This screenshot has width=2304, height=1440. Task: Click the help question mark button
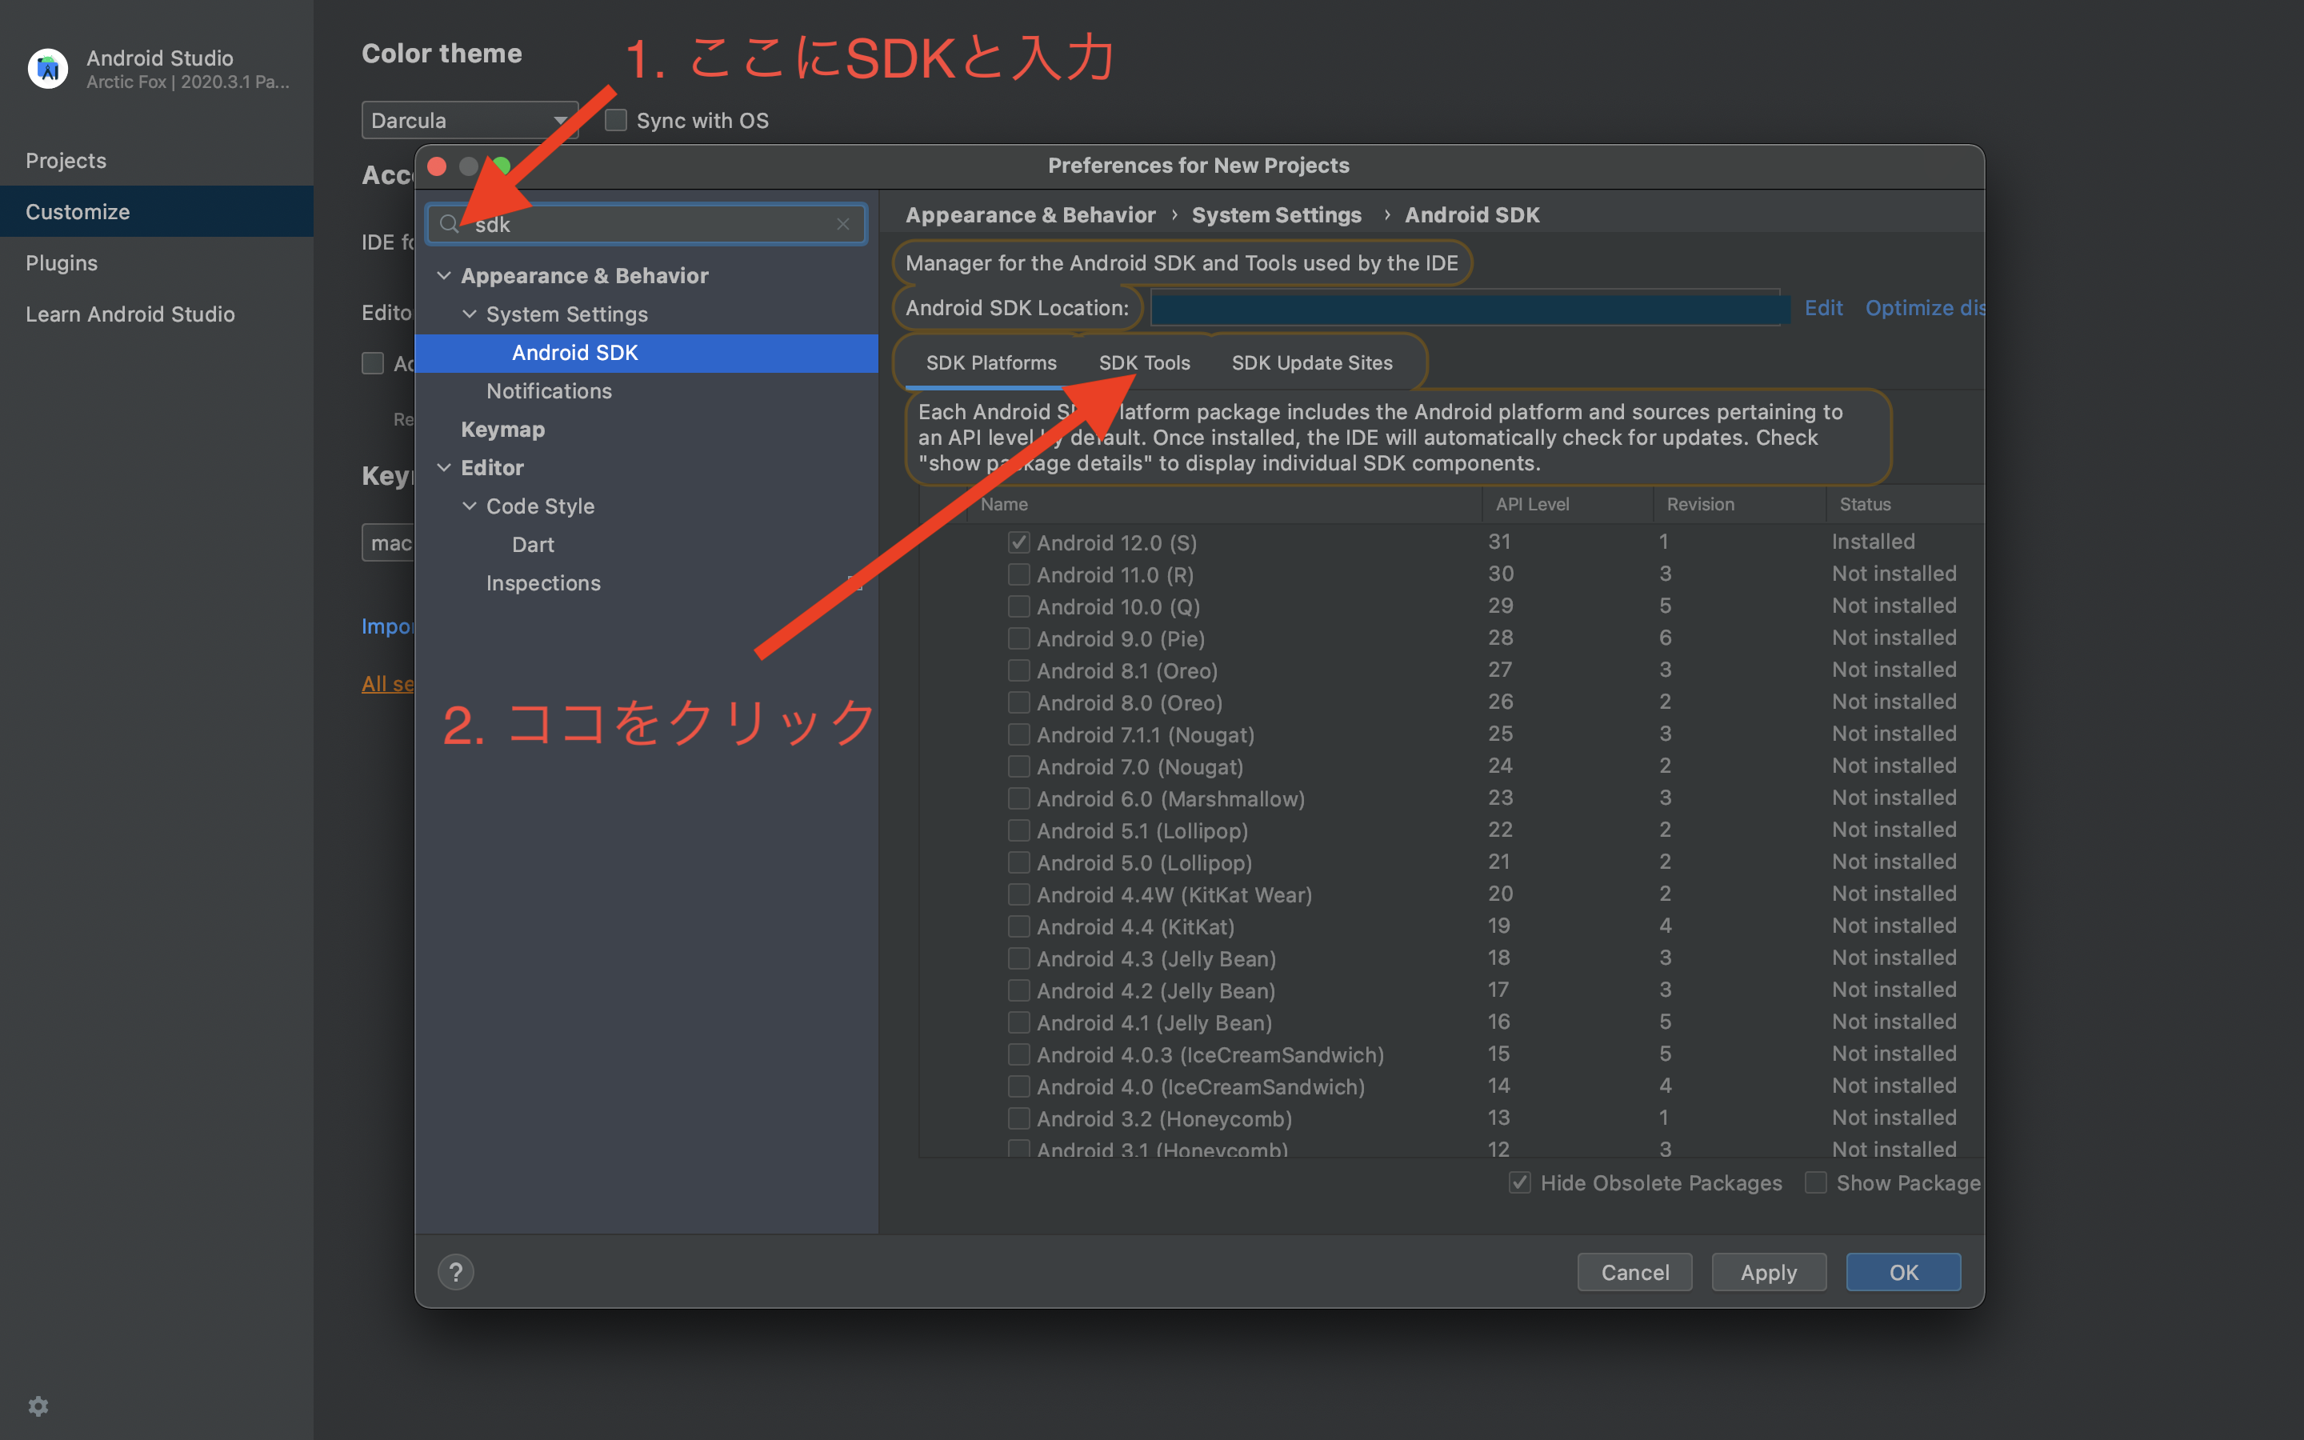(456, 1271)
